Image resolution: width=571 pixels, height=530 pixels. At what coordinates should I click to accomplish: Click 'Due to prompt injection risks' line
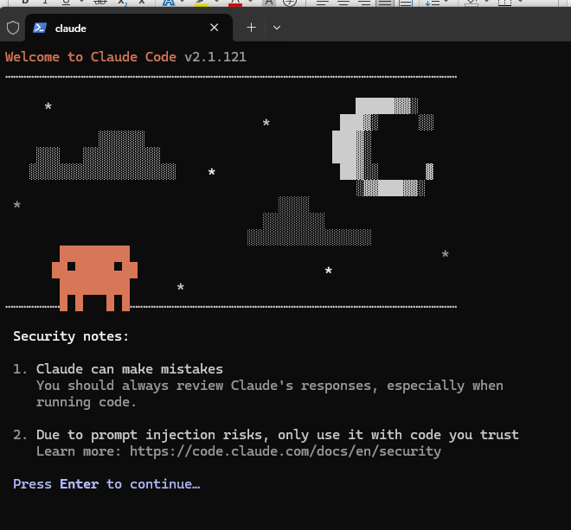pos(278,435)
